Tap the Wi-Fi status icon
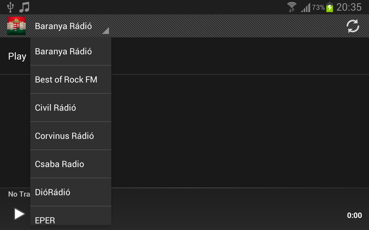This screenshot has width=369, height=230. coord(292,7)
